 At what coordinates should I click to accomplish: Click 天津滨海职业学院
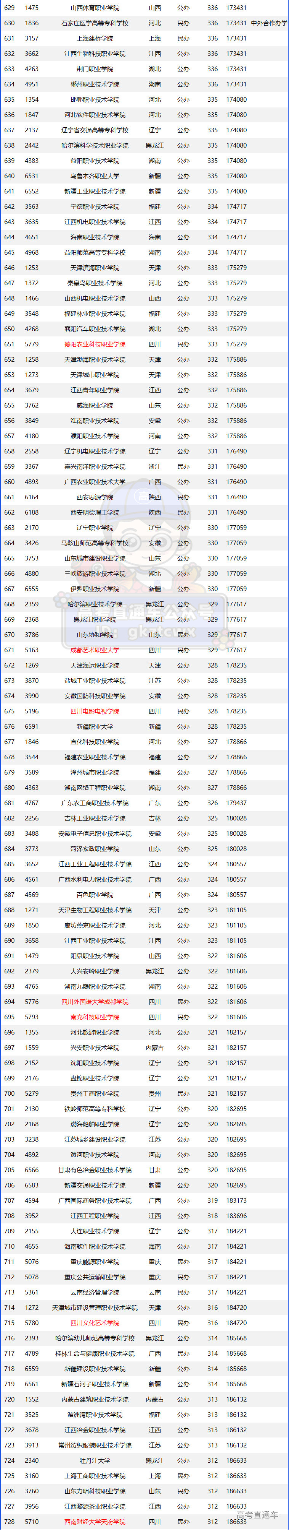tap(95, 268)
